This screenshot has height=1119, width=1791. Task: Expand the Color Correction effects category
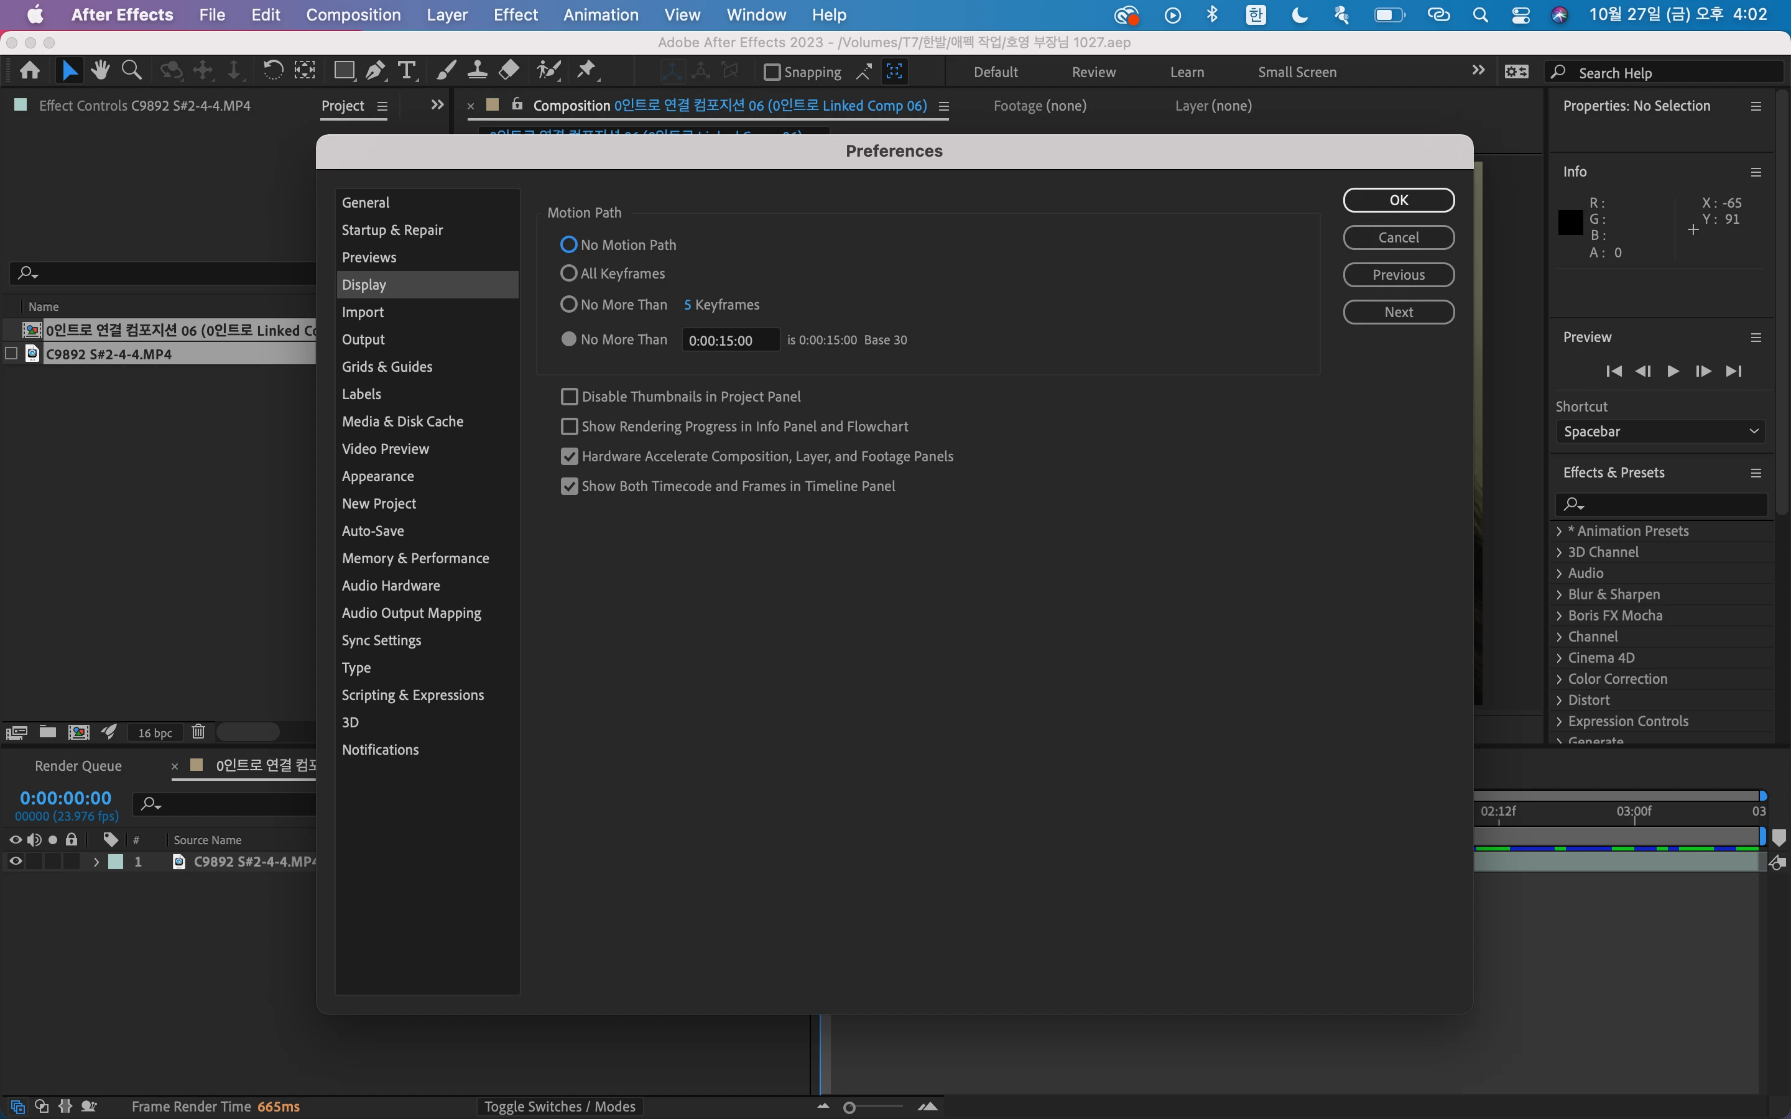pos(1560,679)
